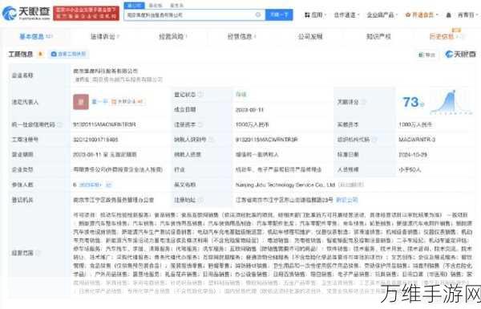Click the 天眼查 logo at top left

pyautogui.click(x=26, y=13)
